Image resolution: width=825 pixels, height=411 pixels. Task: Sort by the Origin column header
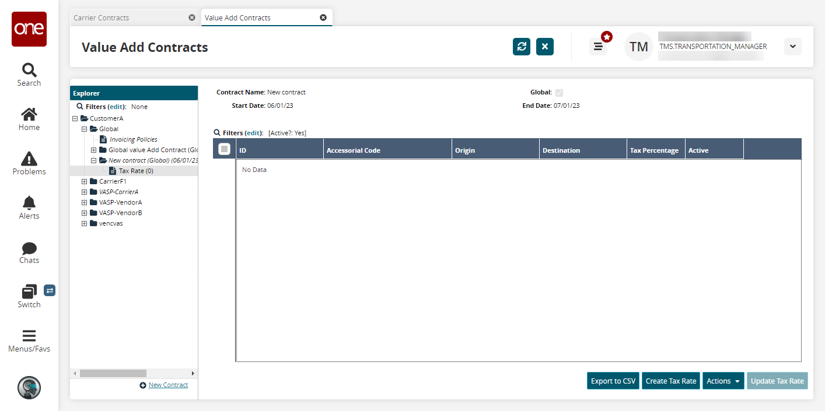495,150
